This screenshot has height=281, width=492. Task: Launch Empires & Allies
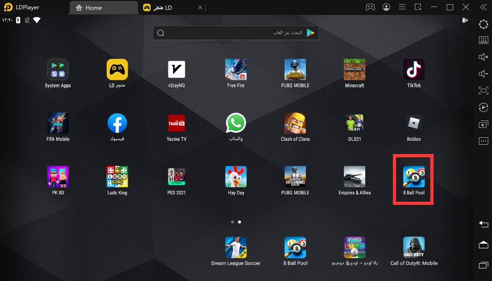355,177
